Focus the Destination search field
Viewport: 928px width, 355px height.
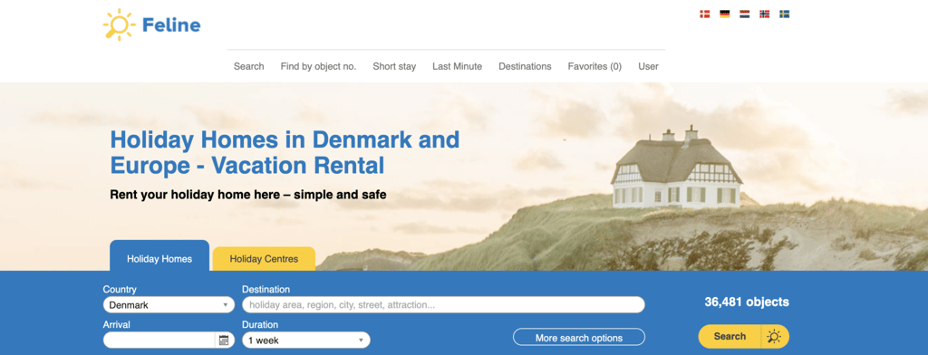[443, 305]
